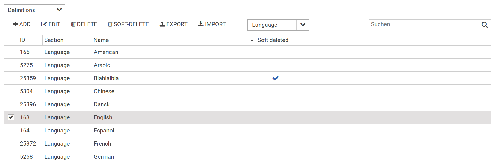Viewport: 493px width, 163px height.
Task: Click the Suchen search input field
Action: coord(424,24)
